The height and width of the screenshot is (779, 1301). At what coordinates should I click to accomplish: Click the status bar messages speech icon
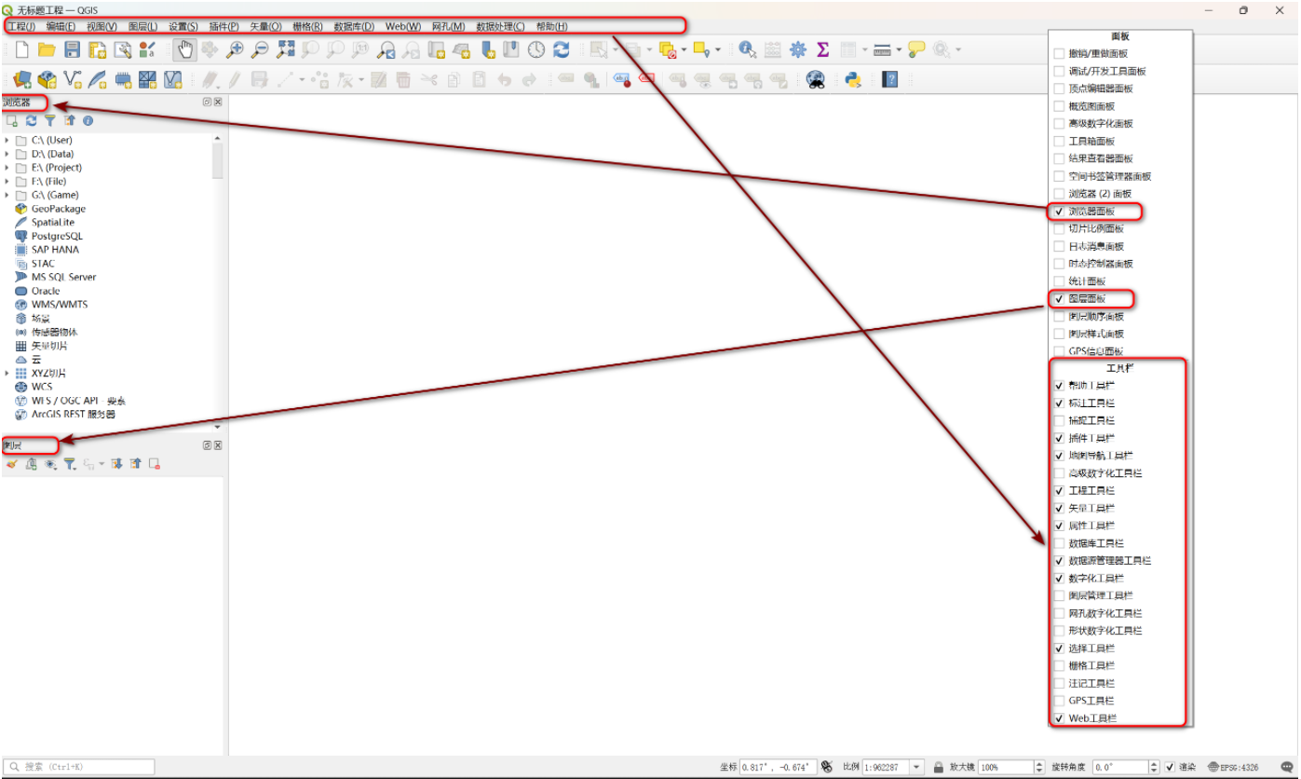click(x=1287, y=767)
